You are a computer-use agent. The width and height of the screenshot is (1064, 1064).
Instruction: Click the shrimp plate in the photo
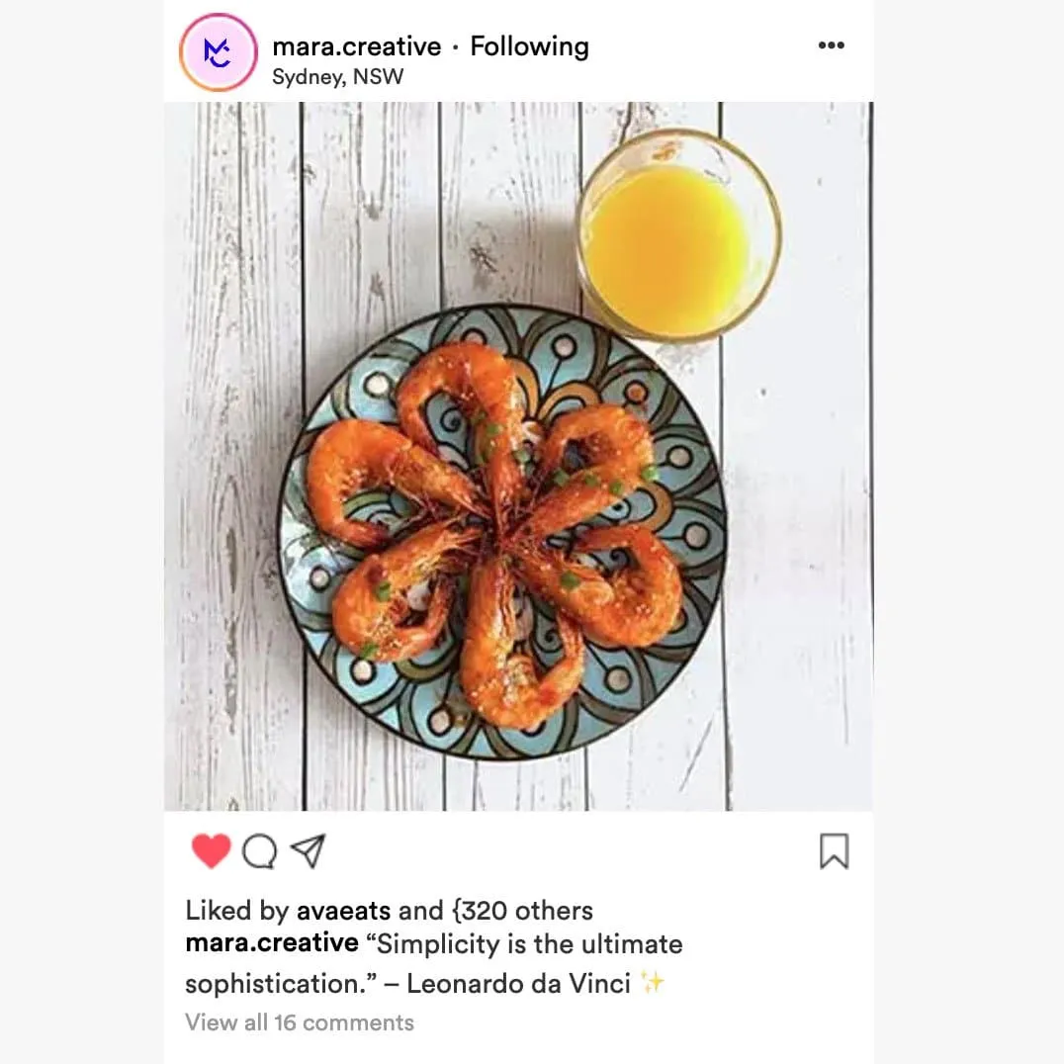[502, 531]
